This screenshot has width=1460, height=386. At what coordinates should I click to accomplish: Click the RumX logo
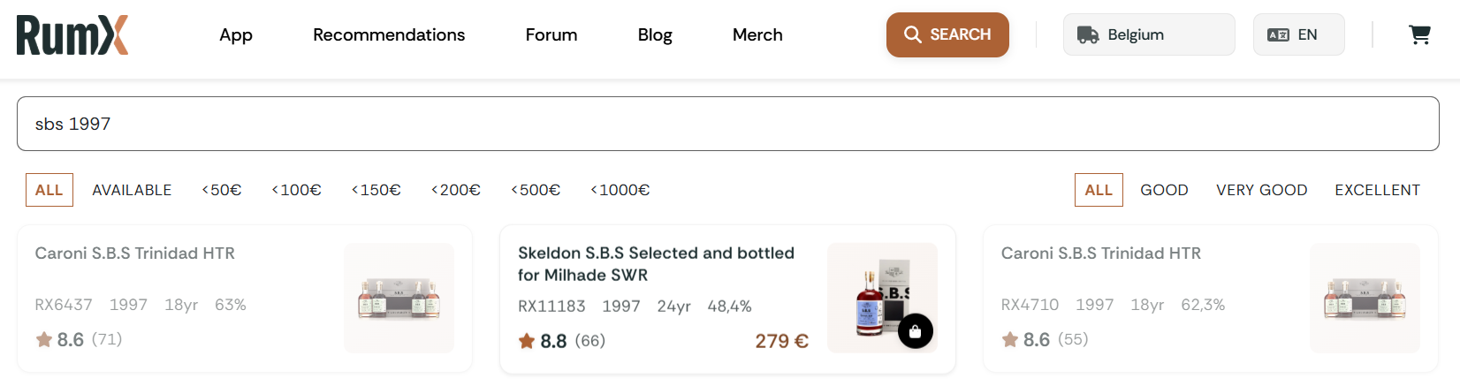click(72, 35)
